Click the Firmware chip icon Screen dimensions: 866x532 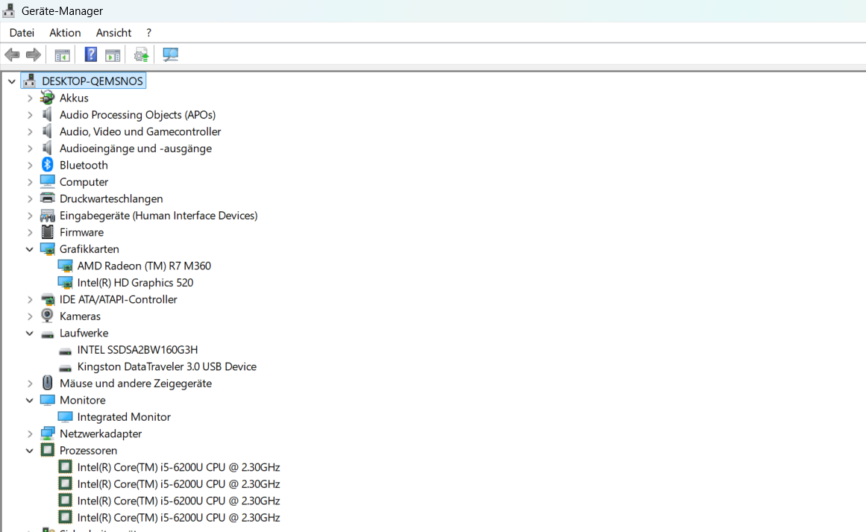48,232
